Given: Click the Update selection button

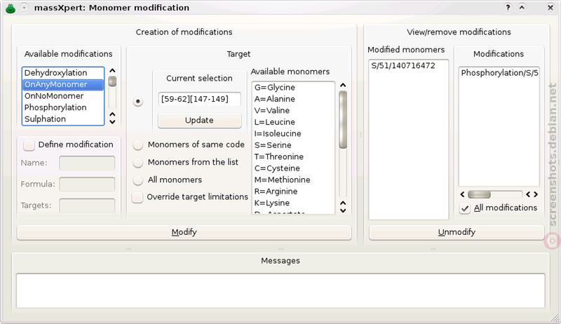Looking at the screenshot, I should (199, 121).
